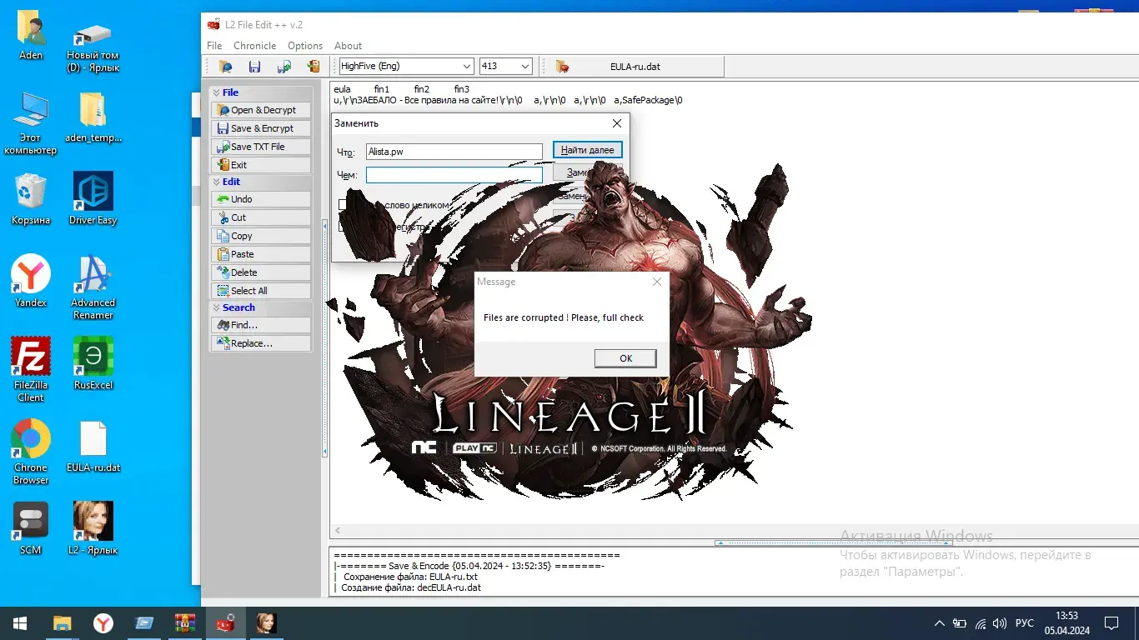Image resolution: width=1139 pixels, height=640 pixels.
Task: Click the Exit door toolbar icon
Action: coord(314,67)
